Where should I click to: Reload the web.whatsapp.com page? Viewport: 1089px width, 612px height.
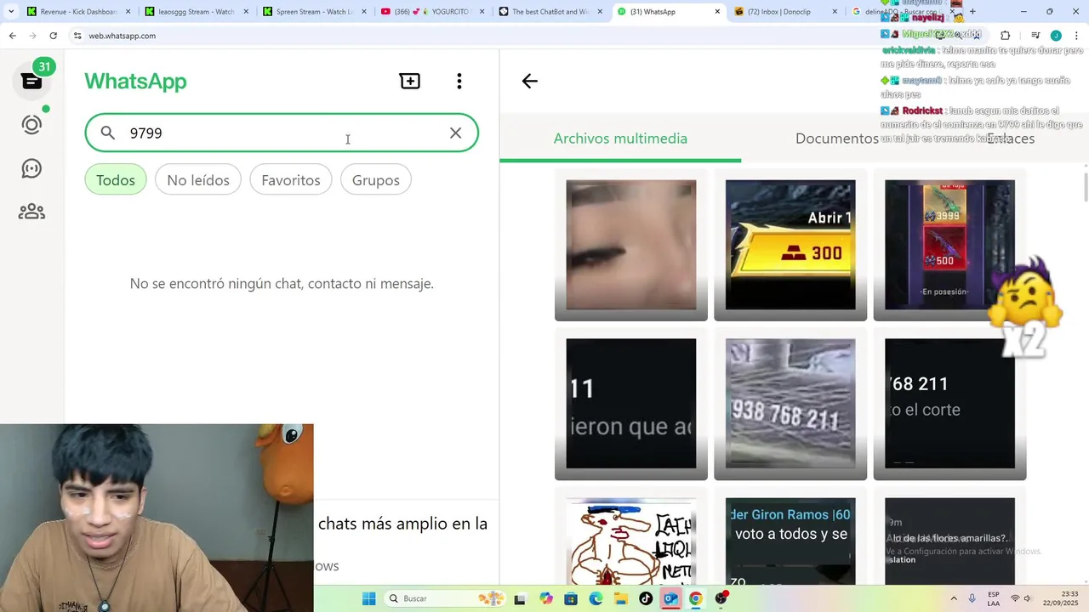(x=53, y=36)
